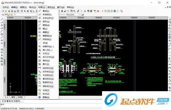Choose 图片(E) from the Draw menu
The width and height of the screenshot is (171, 110).
tap(48, 64)
